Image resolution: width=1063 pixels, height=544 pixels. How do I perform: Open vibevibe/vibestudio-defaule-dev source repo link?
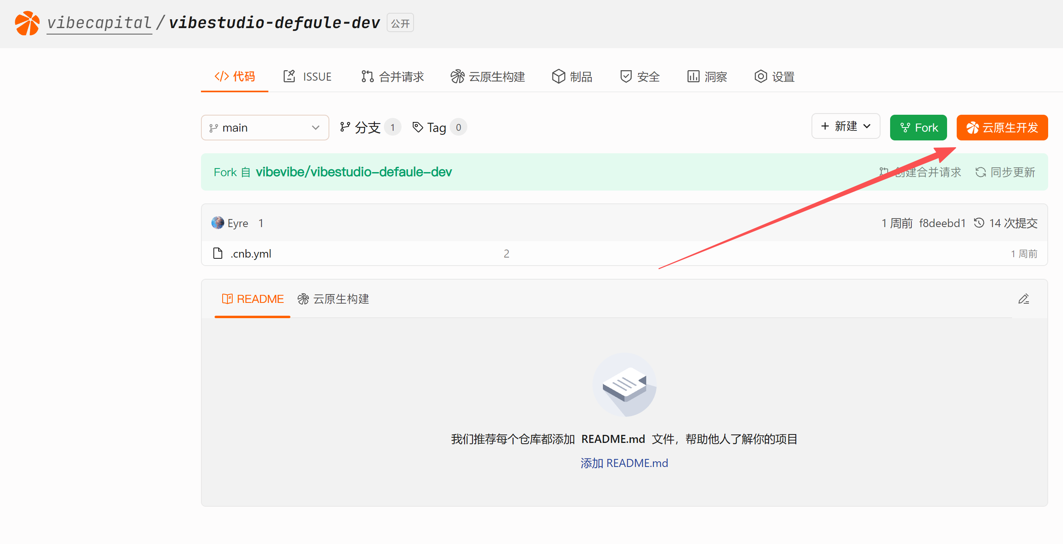(x=353, y=172)
